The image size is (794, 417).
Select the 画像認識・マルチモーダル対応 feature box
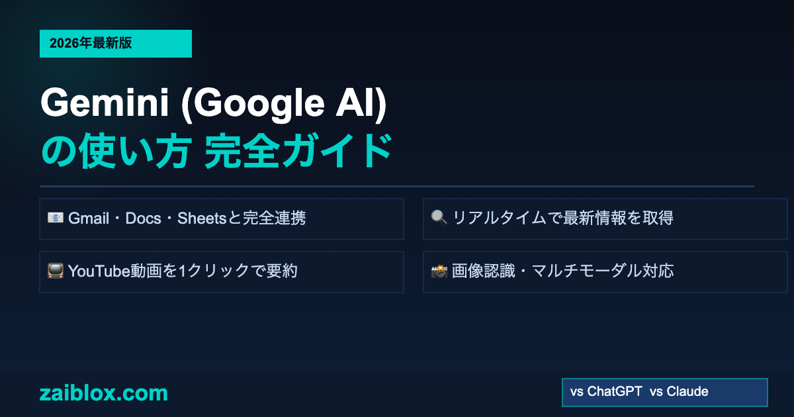[x=605, y=272]
